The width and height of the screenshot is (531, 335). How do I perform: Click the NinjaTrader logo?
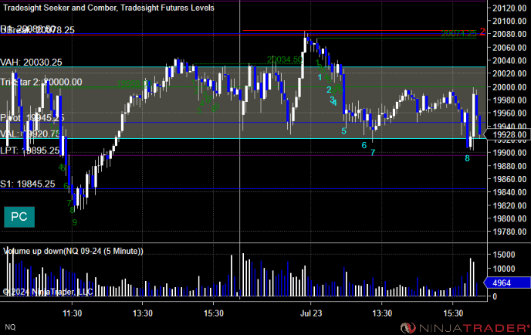465,327
